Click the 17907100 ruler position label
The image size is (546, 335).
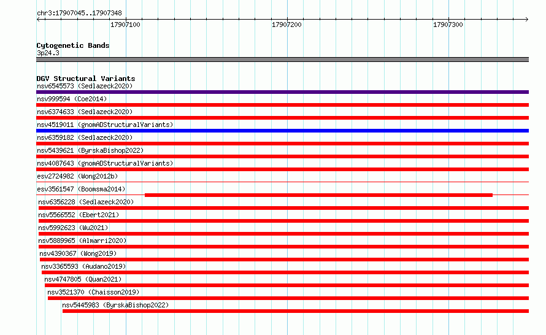coord(125,25)
